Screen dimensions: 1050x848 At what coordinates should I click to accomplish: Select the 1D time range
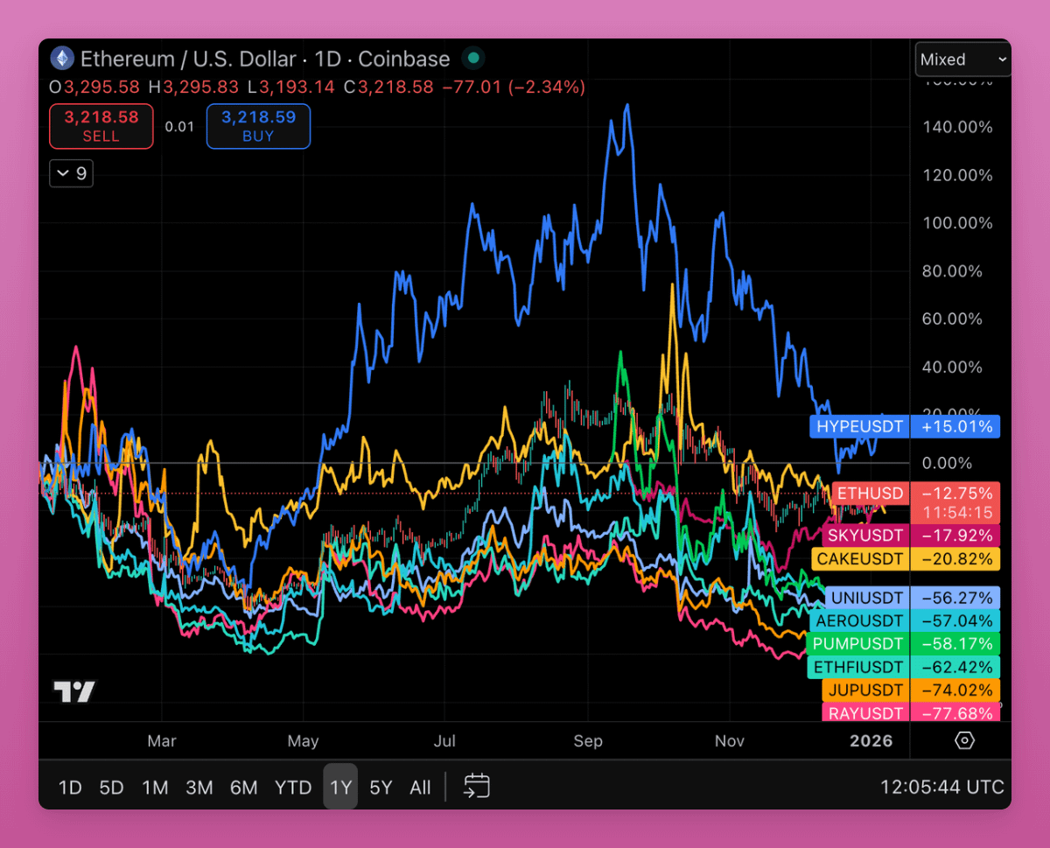[x=70, y=787]
